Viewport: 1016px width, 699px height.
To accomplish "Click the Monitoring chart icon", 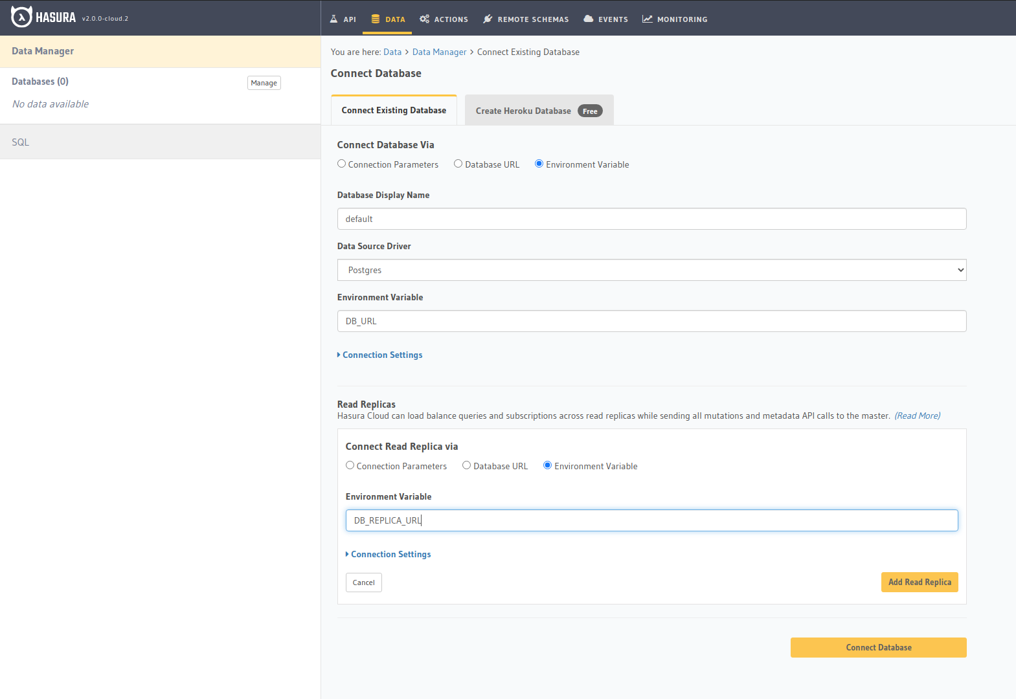I will pyautogui.click(x=647, y=19).
